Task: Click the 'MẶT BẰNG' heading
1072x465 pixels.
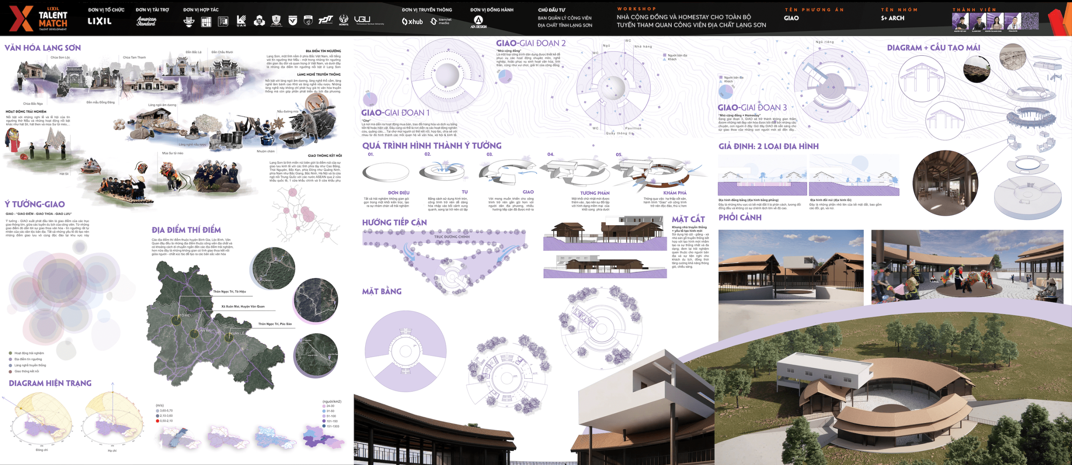Action: coord(382,292)
